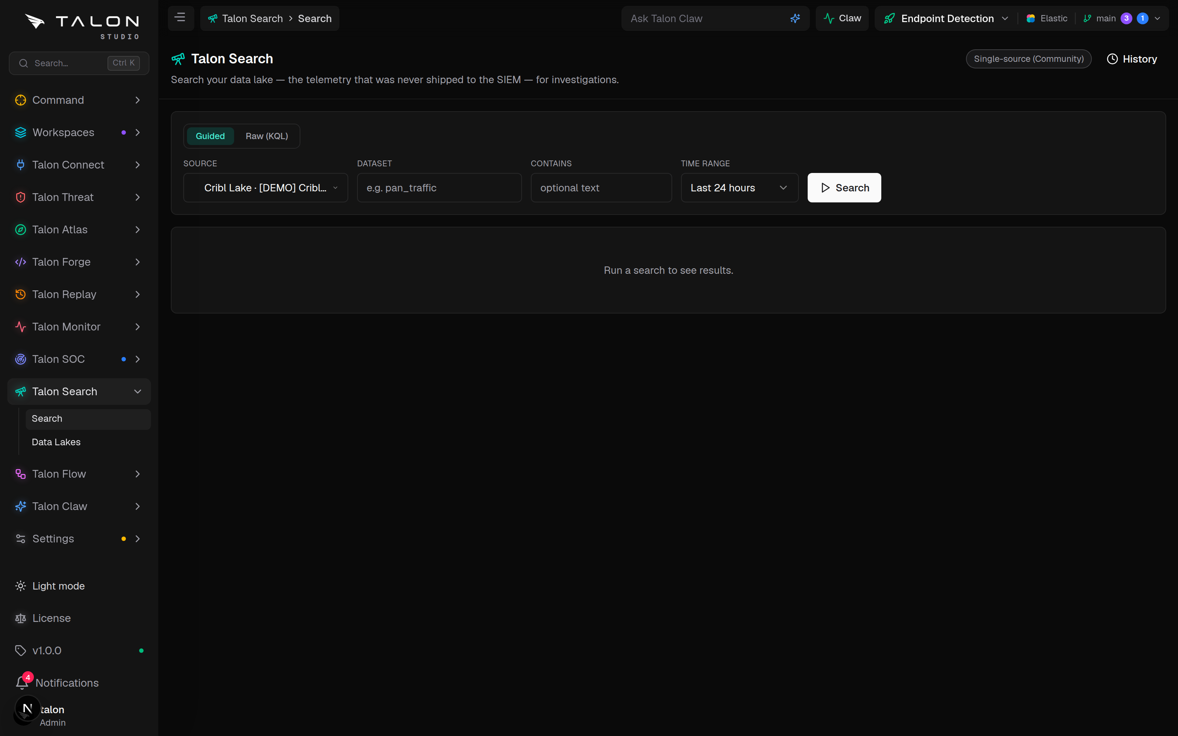
Task: Switch to Raw (KQL) mode
Action: click(267, 136)
